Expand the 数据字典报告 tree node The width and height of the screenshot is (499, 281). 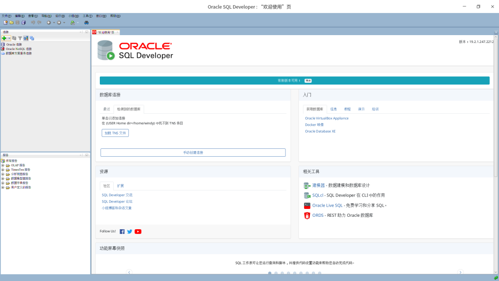pos(3,183)
